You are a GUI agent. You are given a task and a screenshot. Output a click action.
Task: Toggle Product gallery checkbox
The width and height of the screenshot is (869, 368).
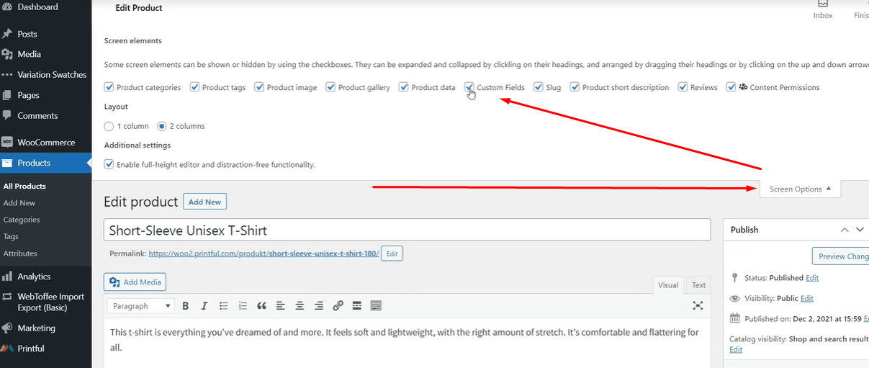point(330,87)
